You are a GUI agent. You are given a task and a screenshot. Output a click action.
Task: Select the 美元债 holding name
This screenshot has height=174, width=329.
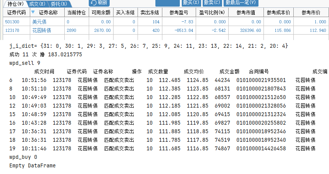click(x=39, y=22)
